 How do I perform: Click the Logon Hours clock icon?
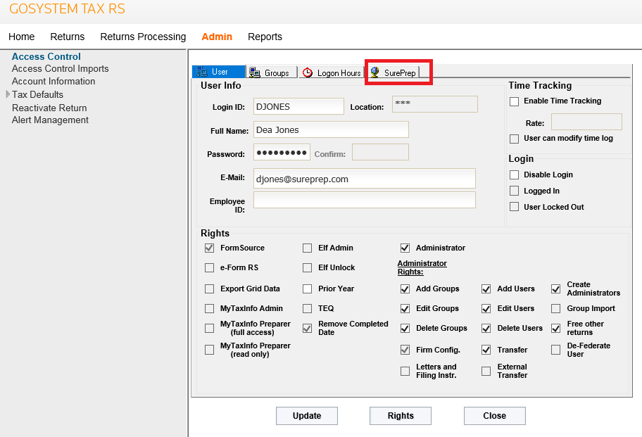tap(308, 72)
